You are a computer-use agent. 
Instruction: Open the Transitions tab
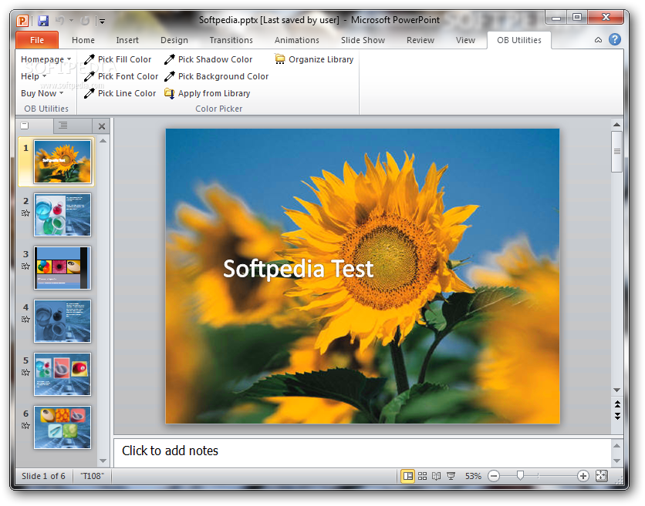[231, 40]
